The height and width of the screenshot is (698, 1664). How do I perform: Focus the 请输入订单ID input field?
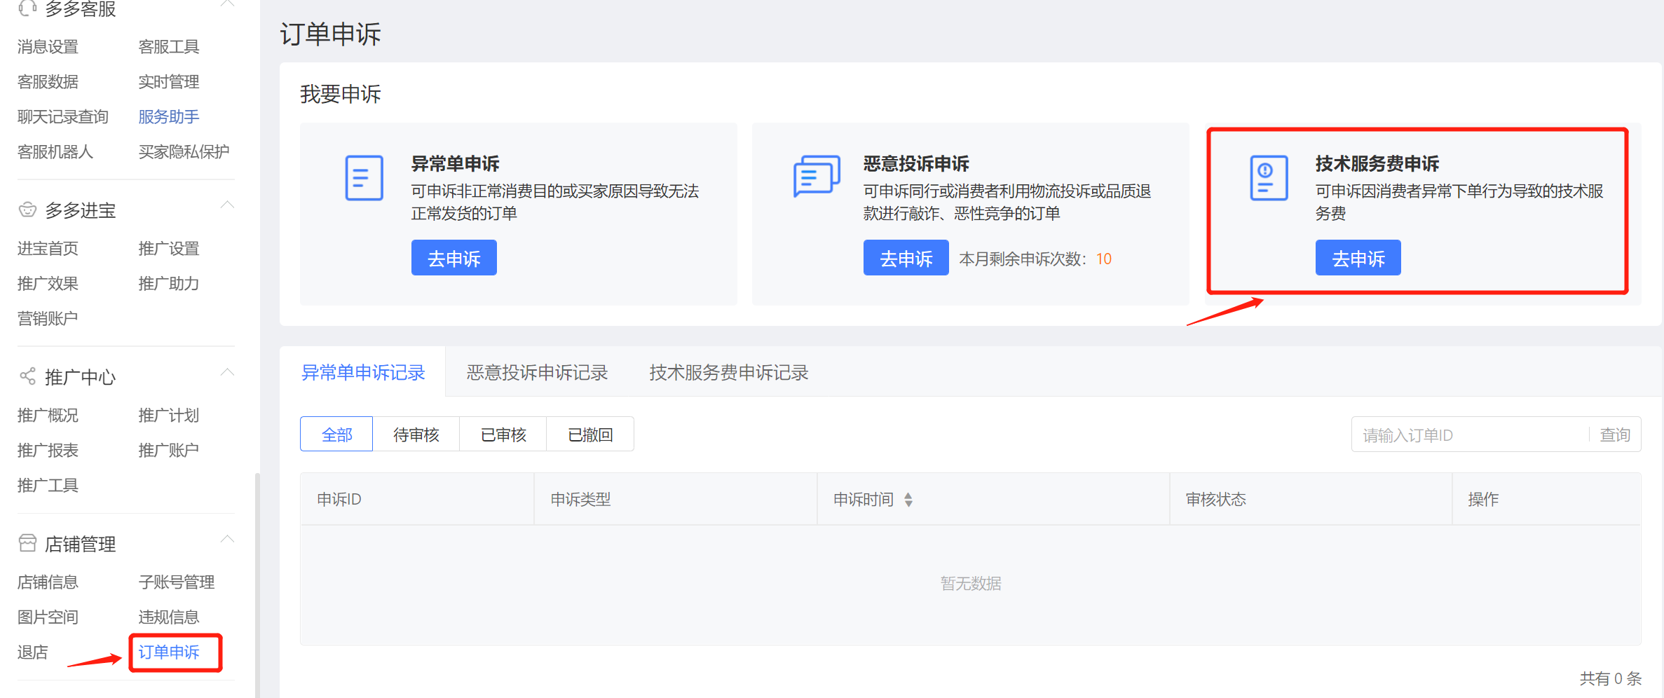(1470, 435)
